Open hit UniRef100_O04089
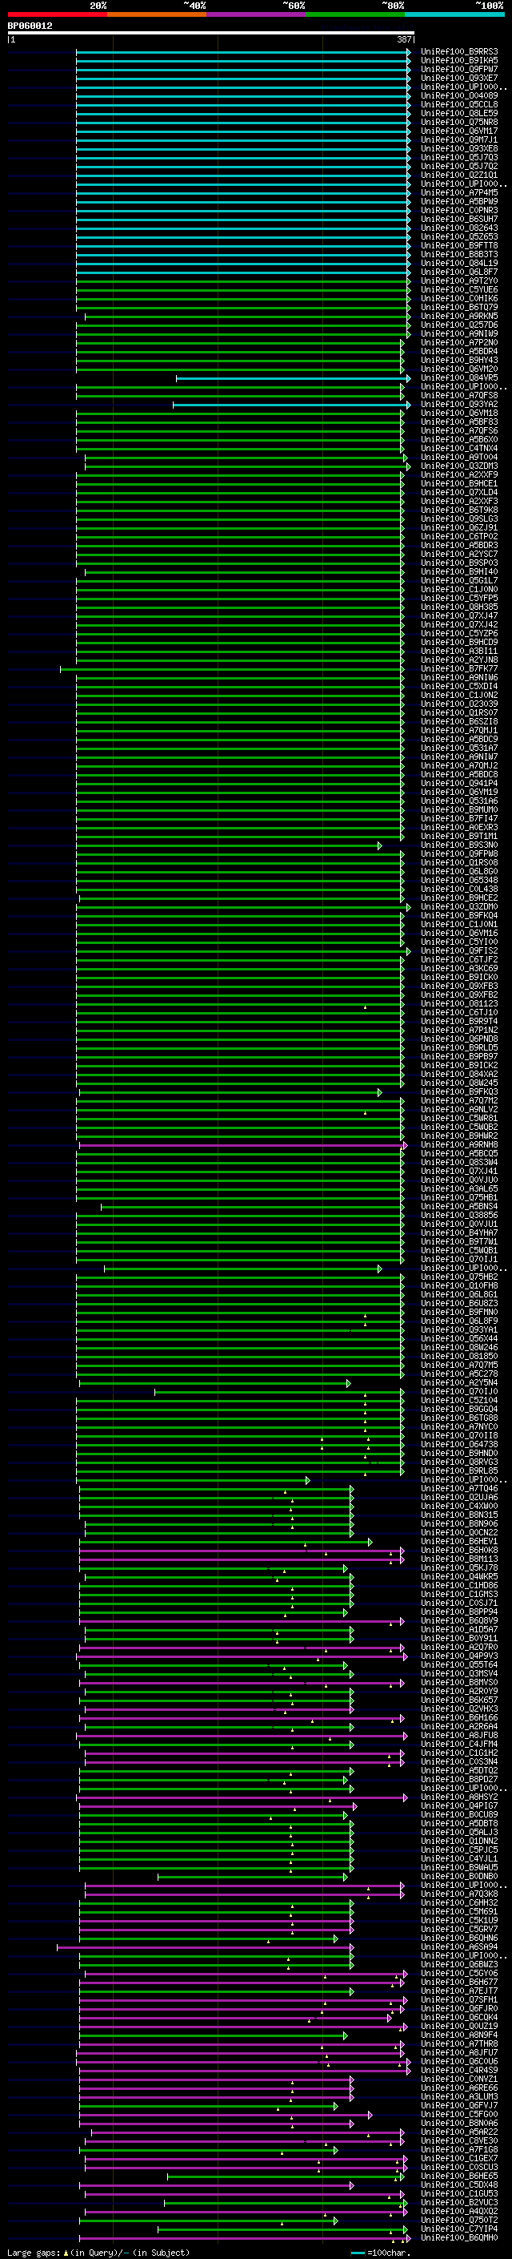The image size is (512, 2259). 459,95
